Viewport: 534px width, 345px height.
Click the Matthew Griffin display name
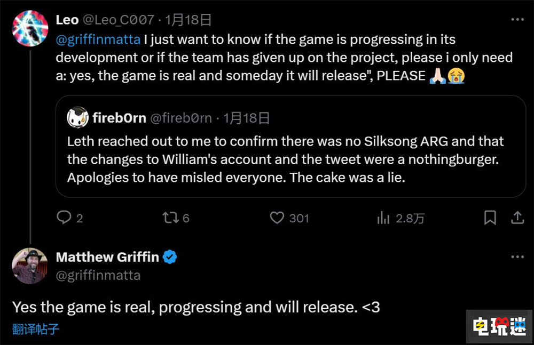pyautogui.click(x=107, y=257)
